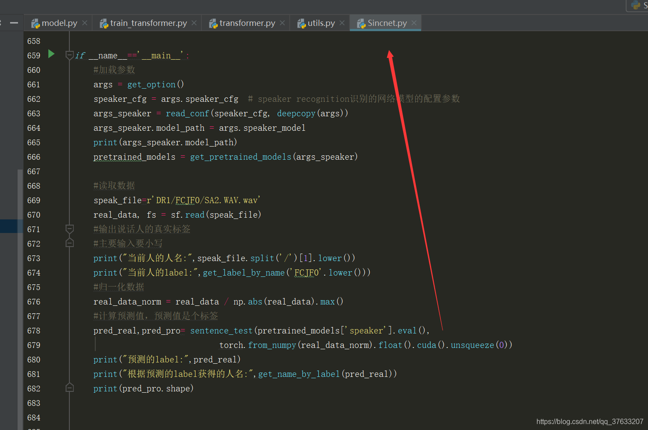This screenshot has width=648, height=430.
Task: Toggle the fold end marker at line 682
Action: point(69,387)
